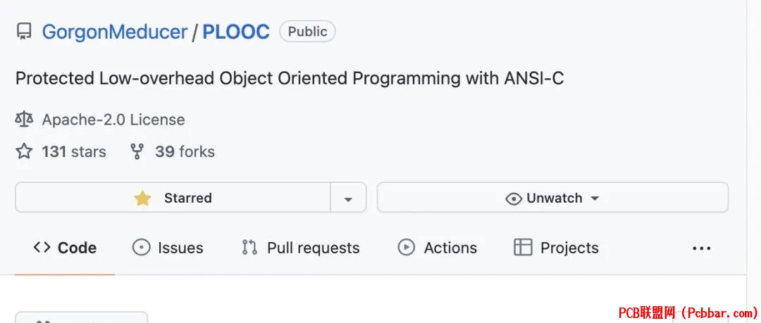
Task: Click the repository book icon
Action: tap(24, 32)
